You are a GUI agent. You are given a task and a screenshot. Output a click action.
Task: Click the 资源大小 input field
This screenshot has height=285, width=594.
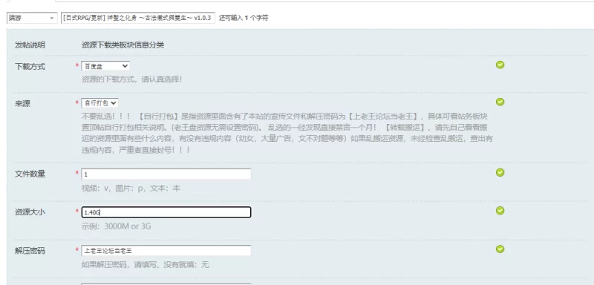point(166,212)
